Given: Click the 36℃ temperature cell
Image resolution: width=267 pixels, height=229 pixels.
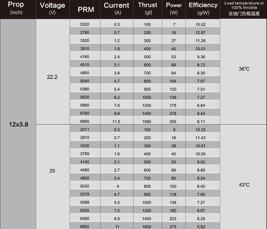Looking at the screenshot, I should pyautogui.click(x=244, y=69).
